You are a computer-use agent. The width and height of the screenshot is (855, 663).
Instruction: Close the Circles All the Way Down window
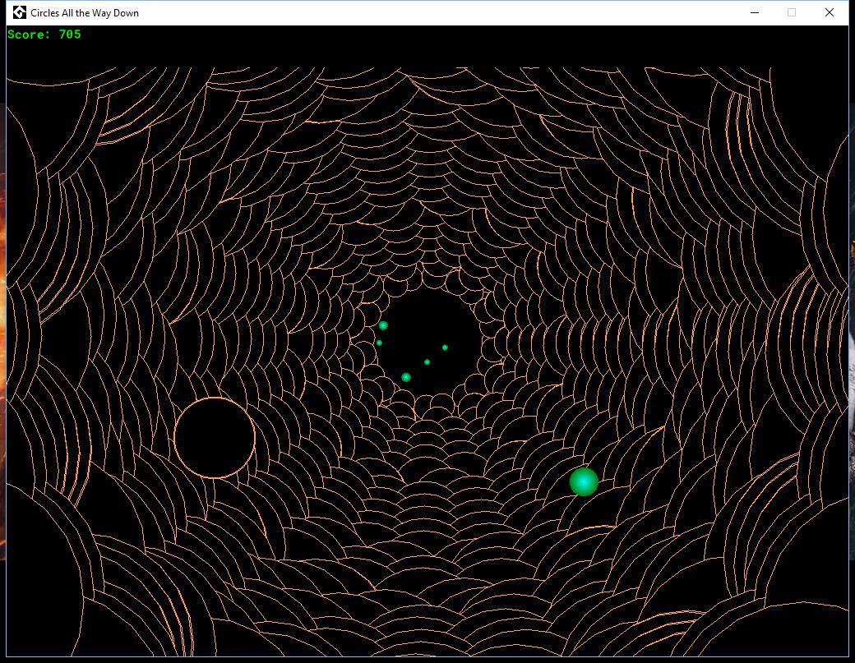pyautogui.click(x=829, y=12)
